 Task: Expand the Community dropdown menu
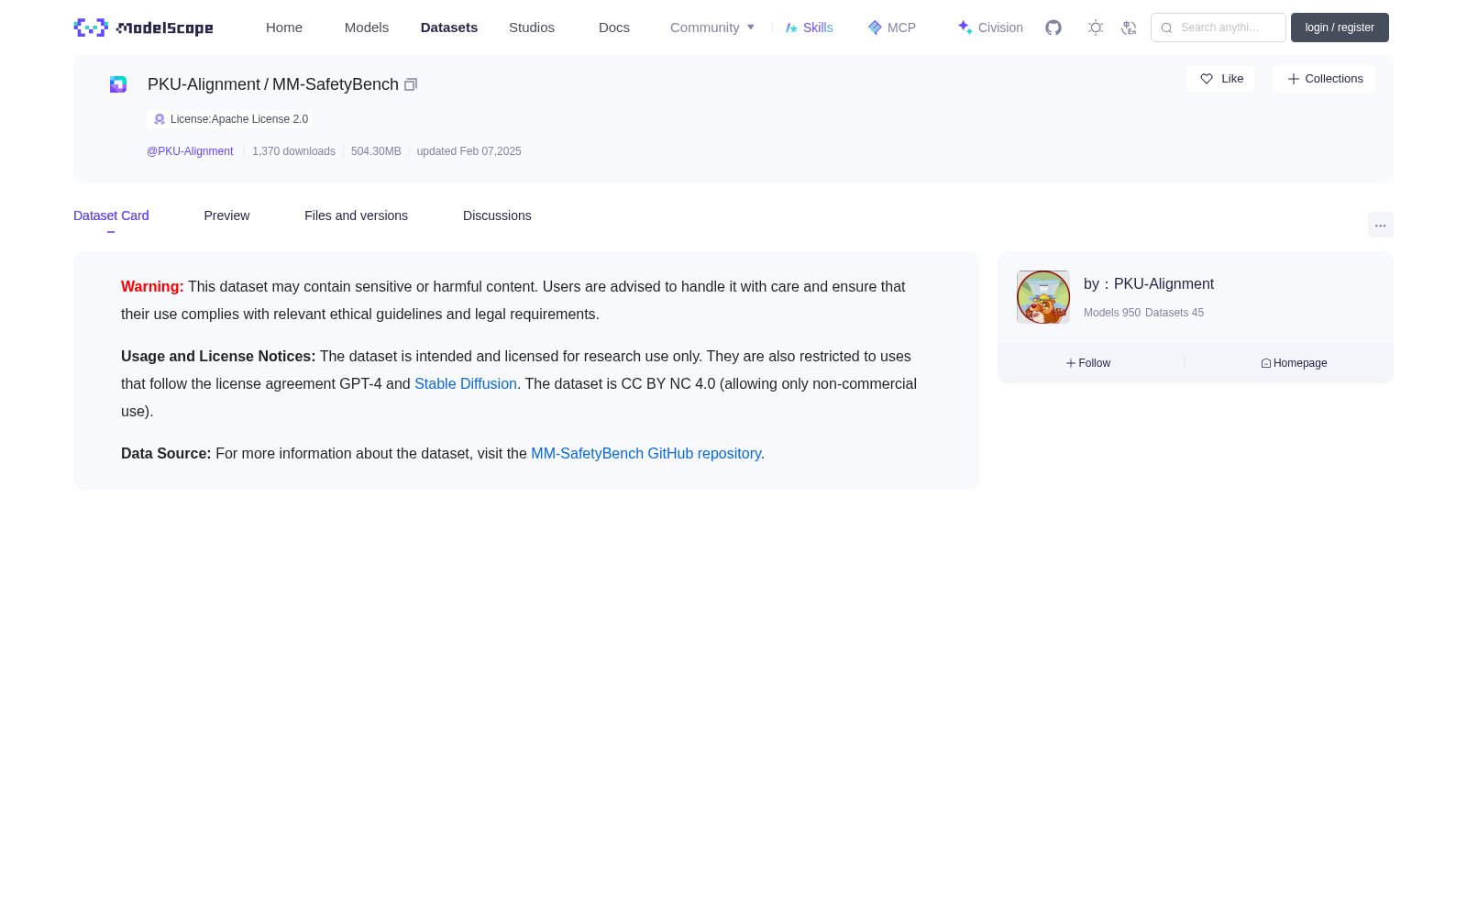point(712,28)
